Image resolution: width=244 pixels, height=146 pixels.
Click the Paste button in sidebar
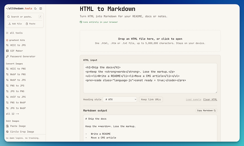30,24
